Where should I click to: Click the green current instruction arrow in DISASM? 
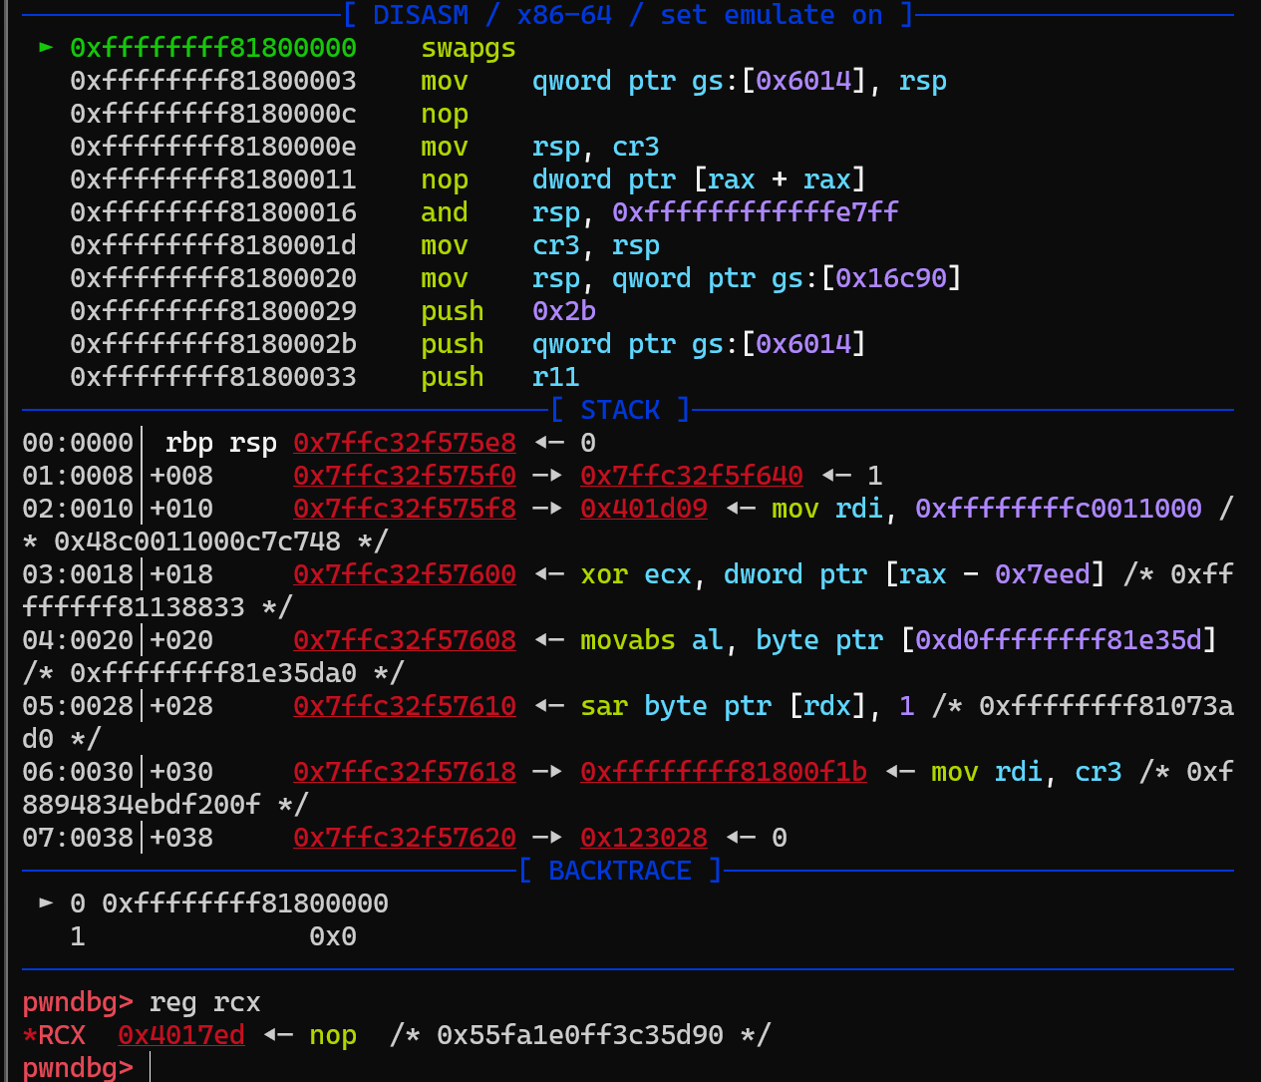[46, 47]
